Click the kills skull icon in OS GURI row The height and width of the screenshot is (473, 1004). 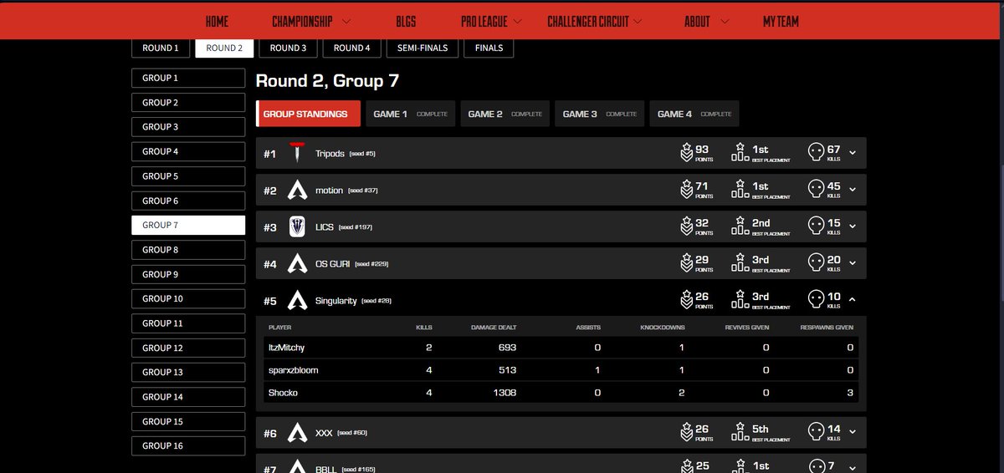[x=816, y=263]
